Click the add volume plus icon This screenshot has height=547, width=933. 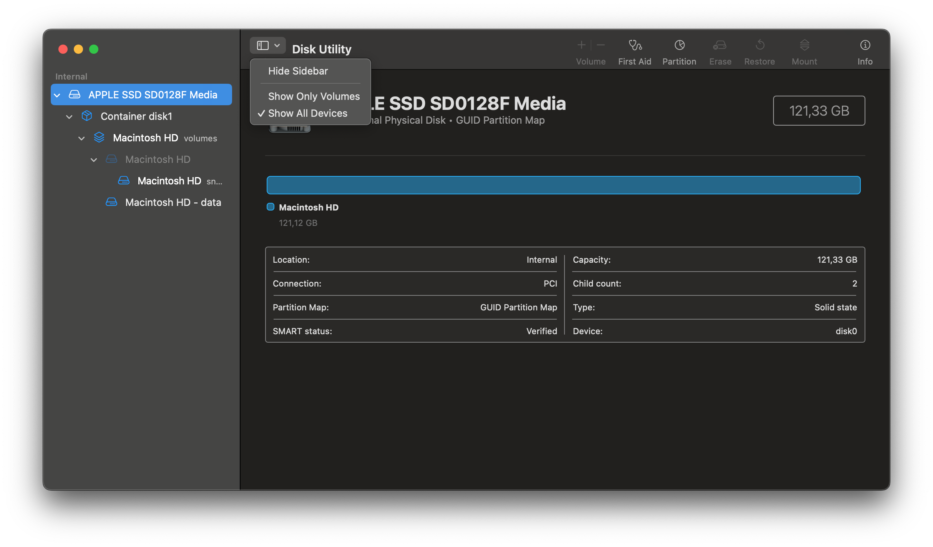click(x=581, y=45)
